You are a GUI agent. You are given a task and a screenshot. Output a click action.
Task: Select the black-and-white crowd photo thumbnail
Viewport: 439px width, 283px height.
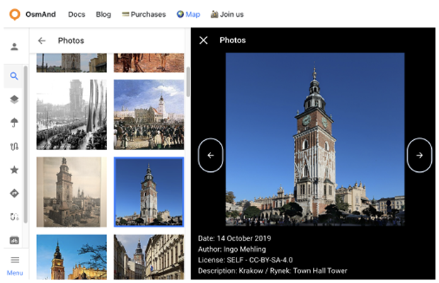click(x=72, y=115)
